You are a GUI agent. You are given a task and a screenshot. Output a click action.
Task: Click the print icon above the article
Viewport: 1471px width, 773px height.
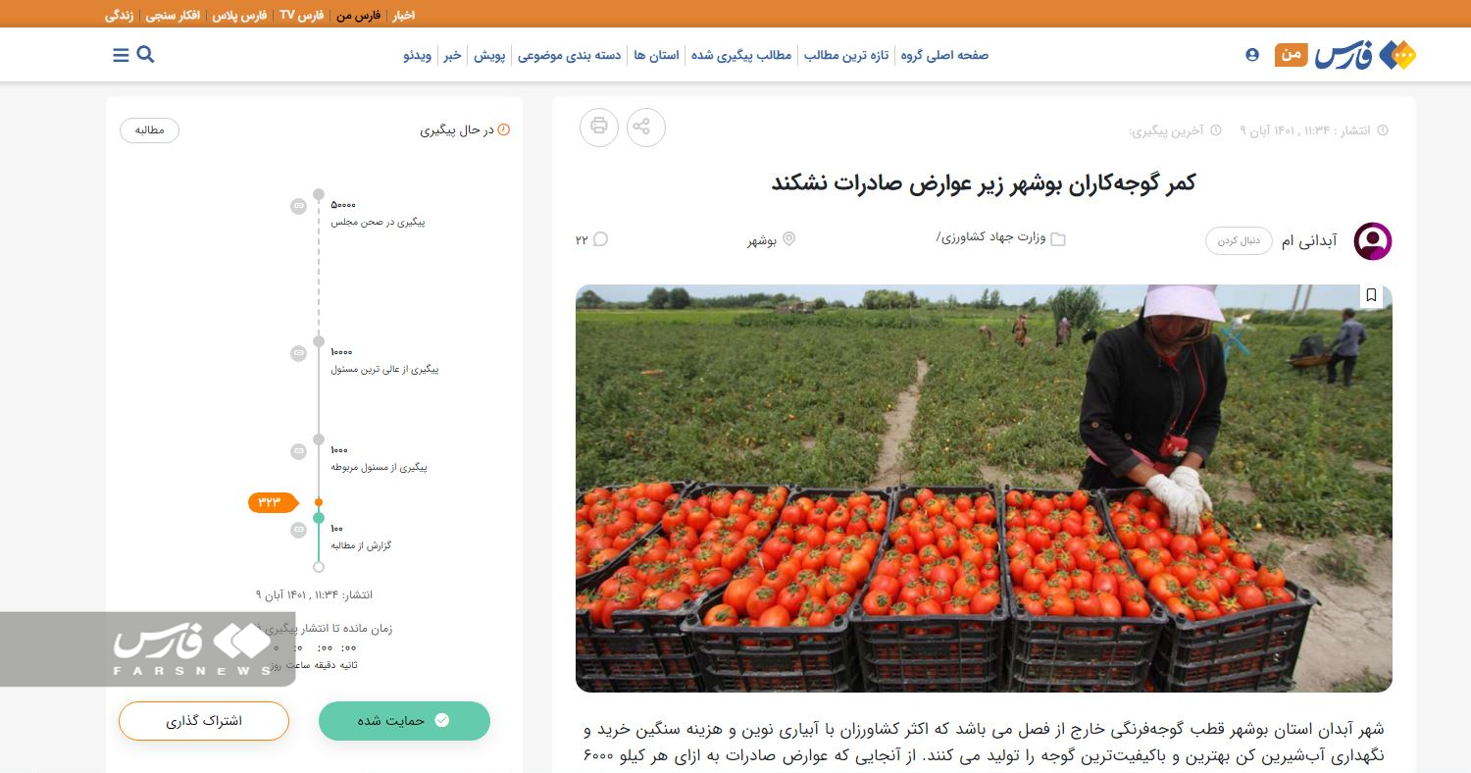click(x=599, y=127)
